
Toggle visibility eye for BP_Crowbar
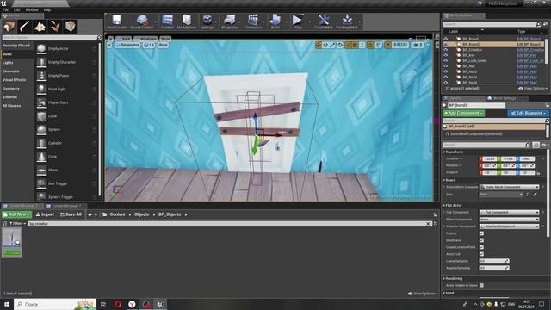(446, 50)
